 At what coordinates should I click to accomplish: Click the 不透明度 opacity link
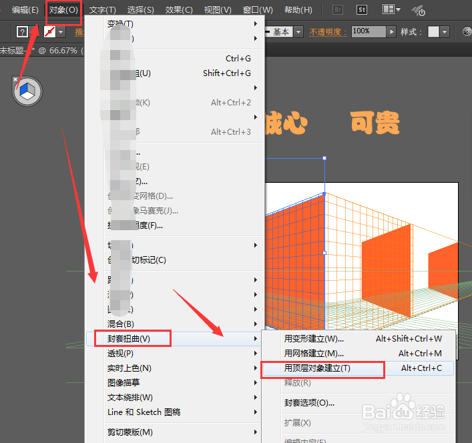tap(328, 32)
